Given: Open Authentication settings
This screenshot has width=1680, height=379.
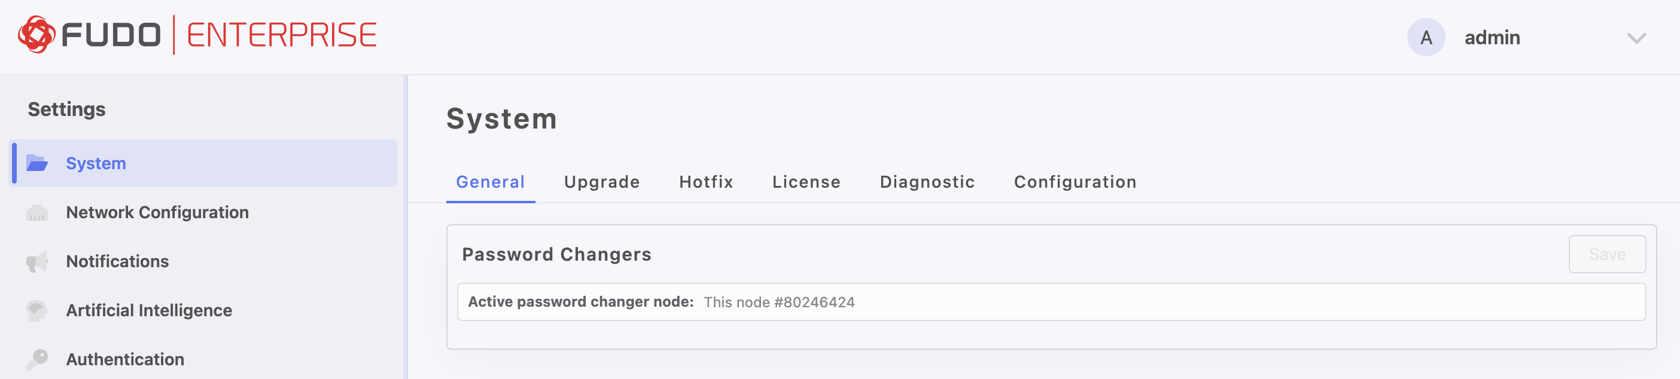Looking at the screenshot, I should (x=125, y=359).
